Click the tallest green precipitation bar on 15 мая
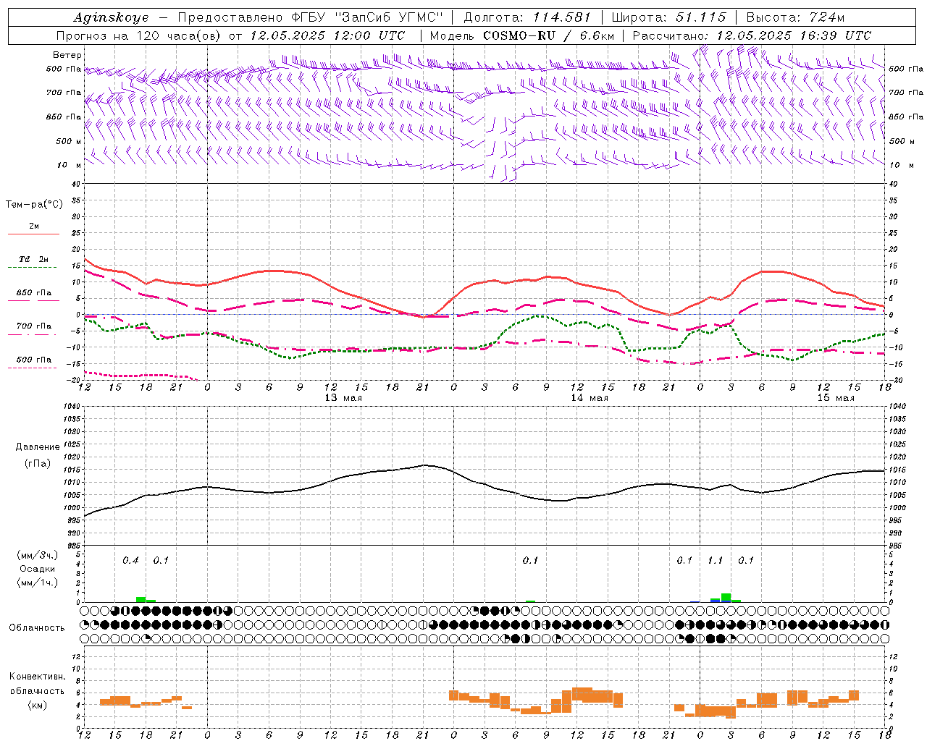The image size is (927, 741). pyautogui.click(x=726, y=597)
